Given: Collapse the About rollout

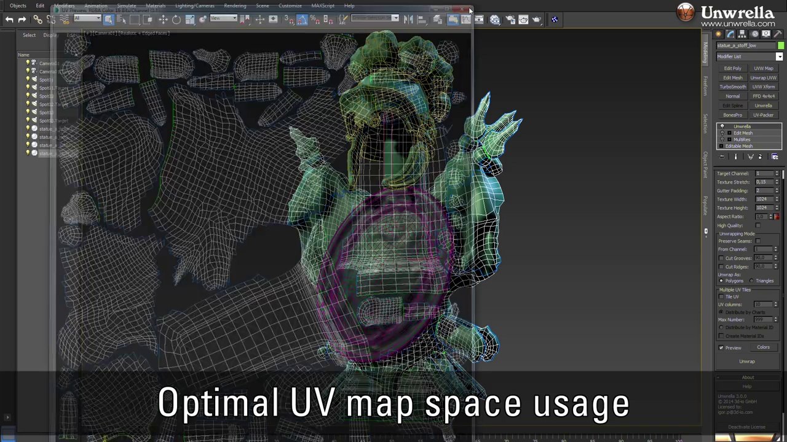Looking at the screenshot, I should pos(748,378).
